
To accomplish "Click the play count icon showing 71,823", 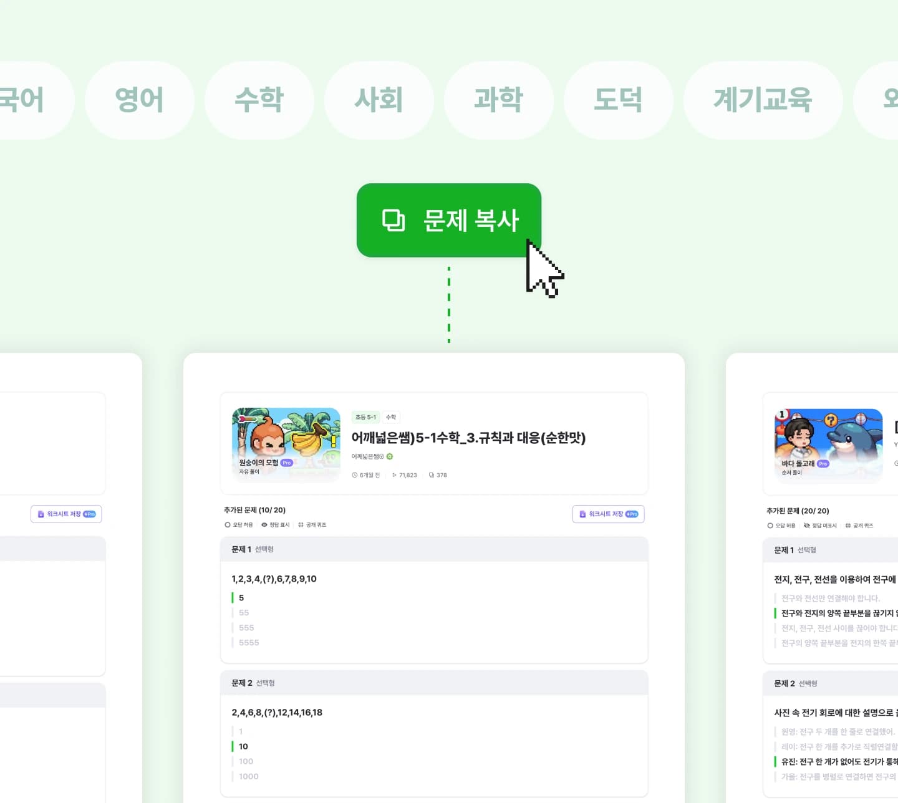I will pyautogui.click(x=394, y=475).
